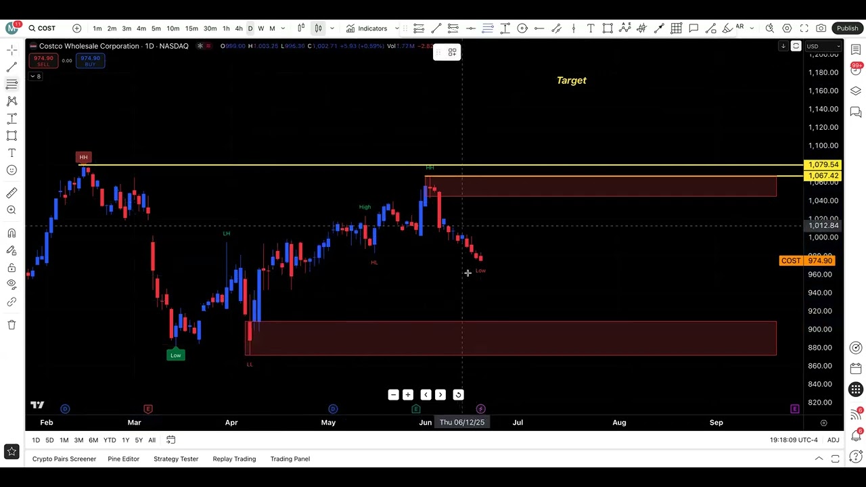This screenshot has width=866, height=487.
Task: Open the emoji icons tool
Action: click(12, 170)
